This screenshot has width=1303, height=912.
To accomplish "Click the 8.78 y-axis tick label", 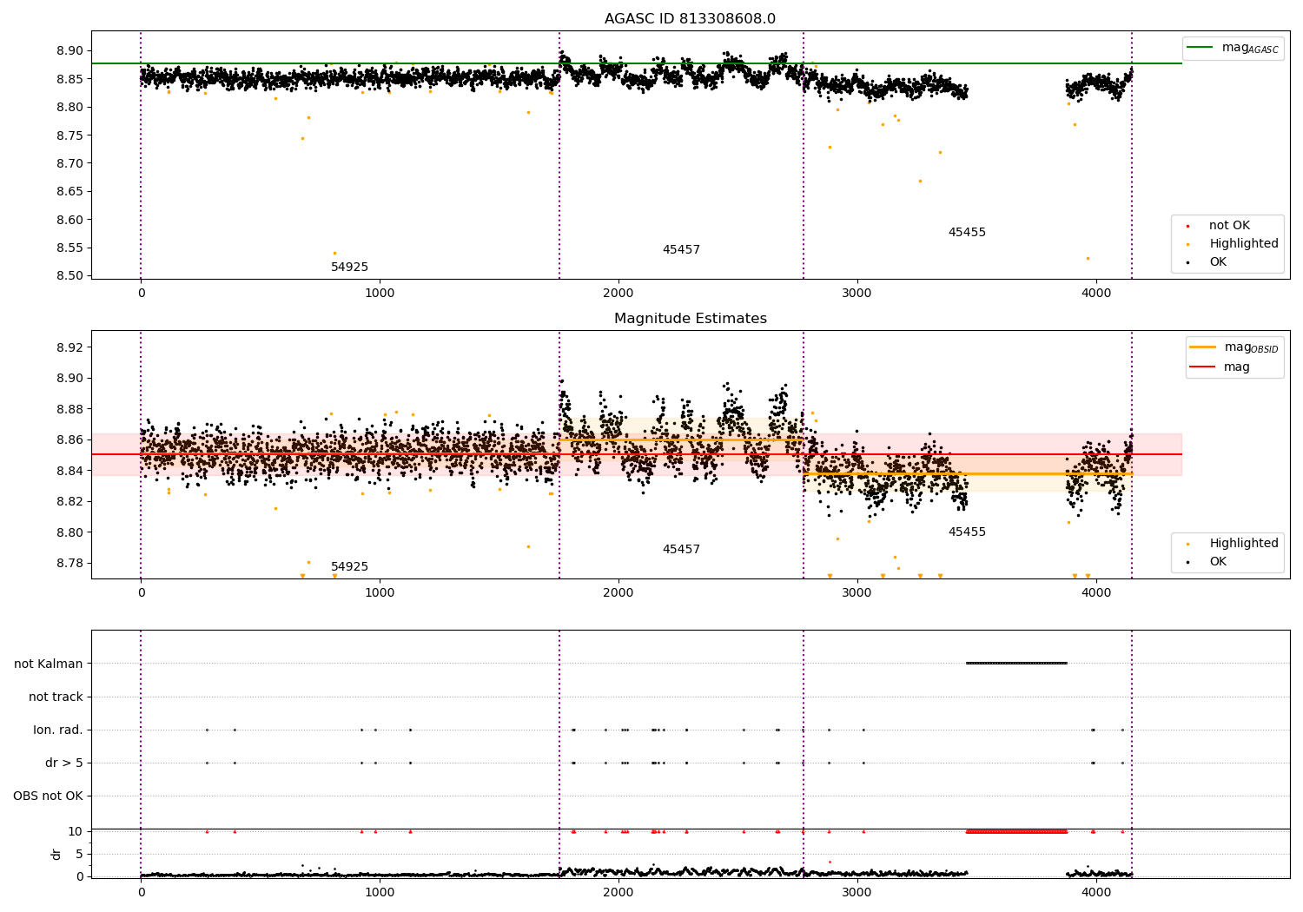I will (69, 563).
